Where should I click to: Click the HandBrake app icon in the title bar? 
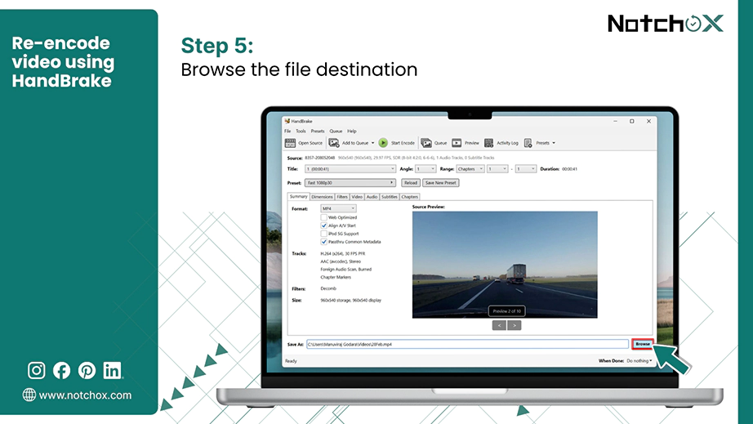pyautogui.click(x=287, y=121)
